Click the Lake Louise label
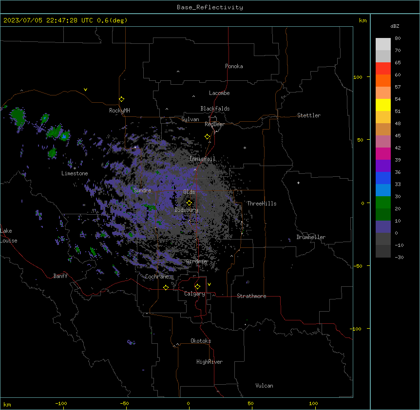Screen dimensions: 420x410 point(9,236)
